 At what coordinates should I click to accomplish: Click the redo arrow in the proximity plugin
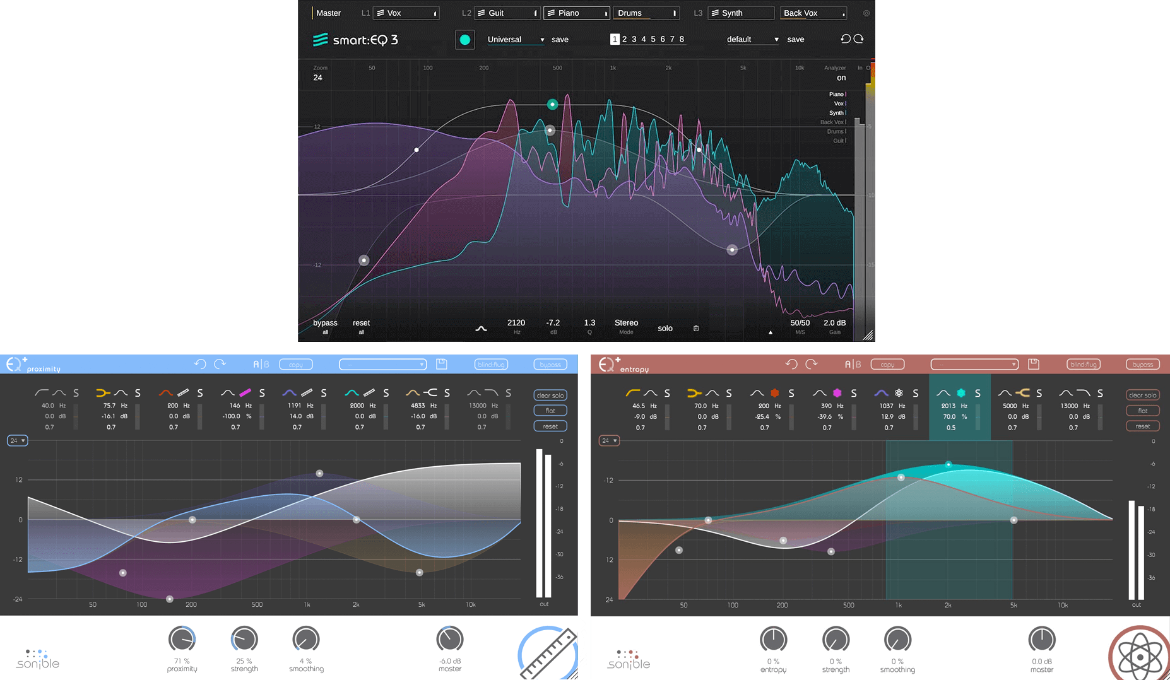220,364
